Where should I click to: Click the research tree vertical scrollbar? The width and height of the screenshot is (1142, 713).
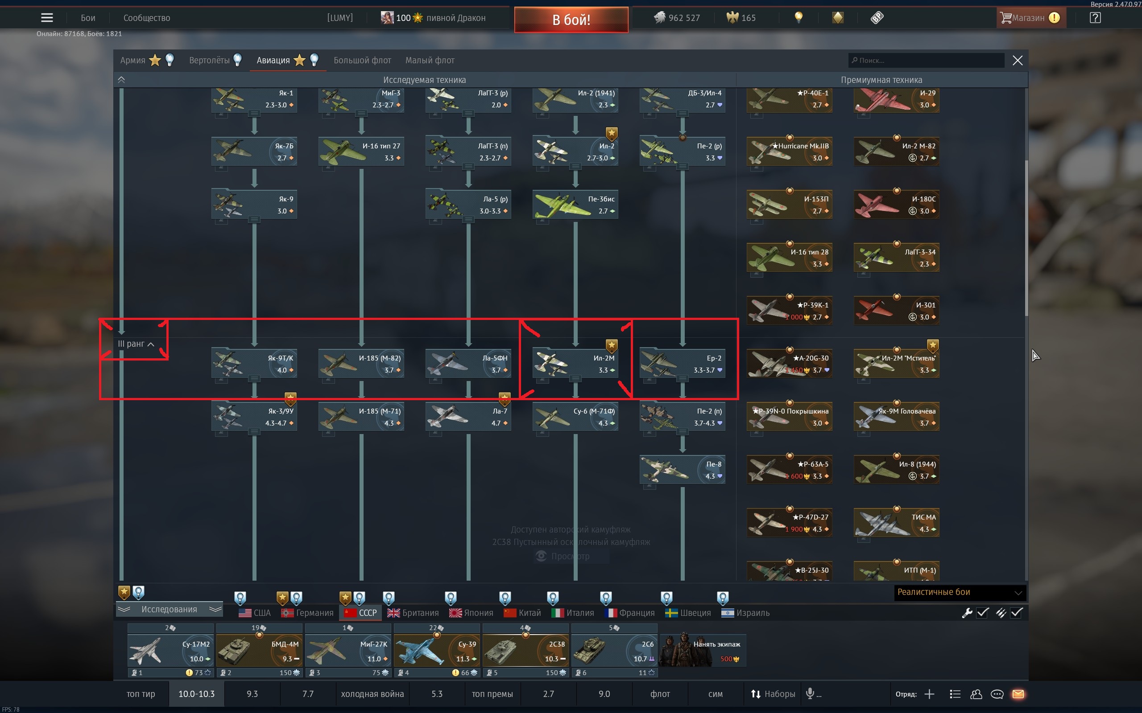(1026, 238)
